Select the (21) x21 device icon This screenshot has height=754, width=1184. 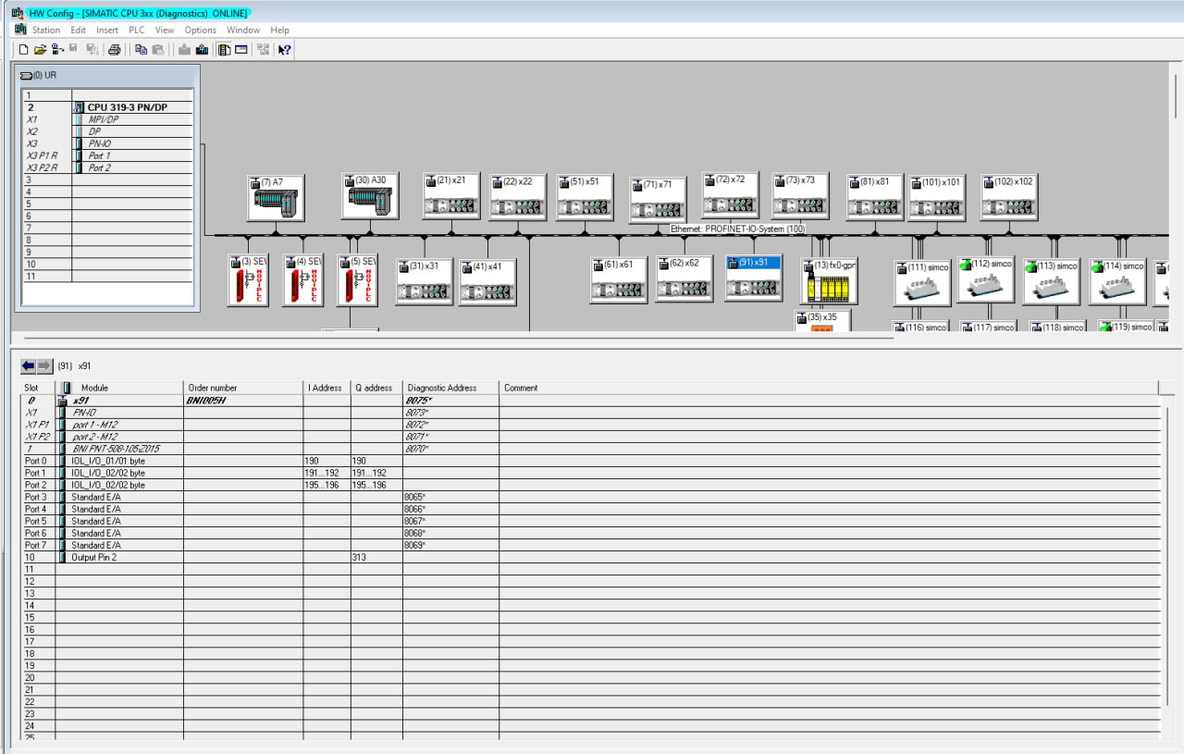tap(451, 195)
